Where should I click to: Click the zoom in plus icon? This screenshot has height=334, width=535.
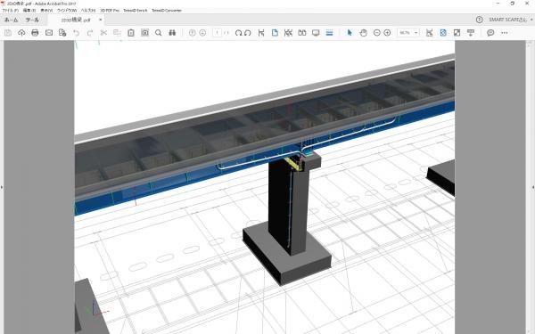pyautogui.click(x=387, y=33)
